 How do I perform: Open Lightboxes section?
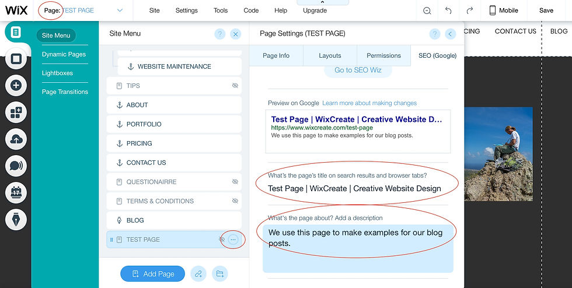click(57, 73)
